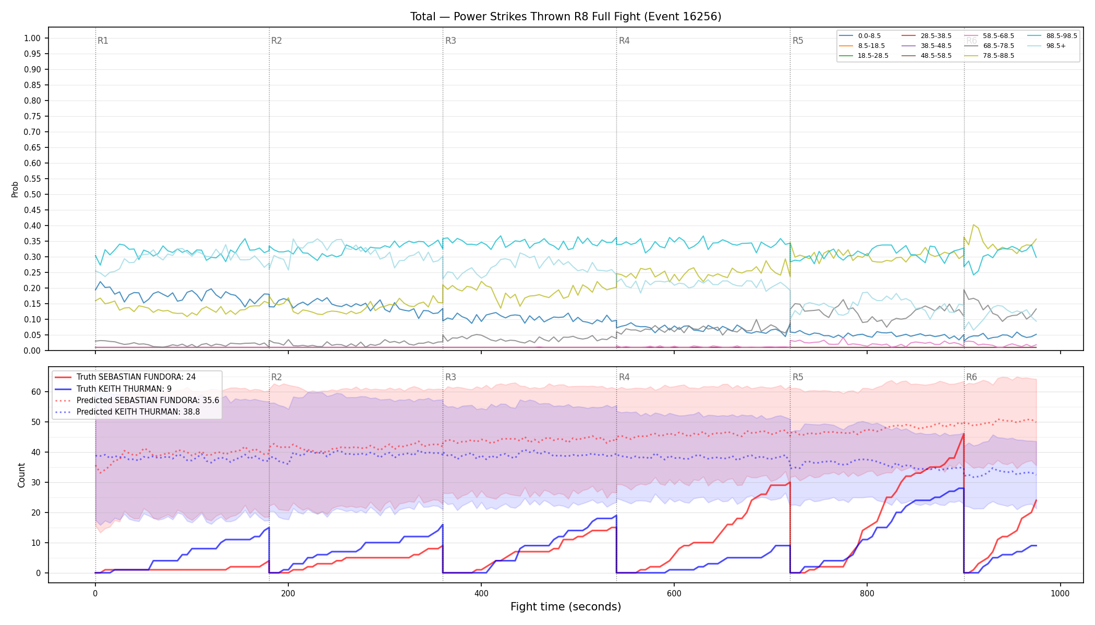Click 'Predicted KEITH THURMAN: 38.8' legend entry
Image resolution: width=1095 pixels, height=625 pixels.
[x=127, y=412]
